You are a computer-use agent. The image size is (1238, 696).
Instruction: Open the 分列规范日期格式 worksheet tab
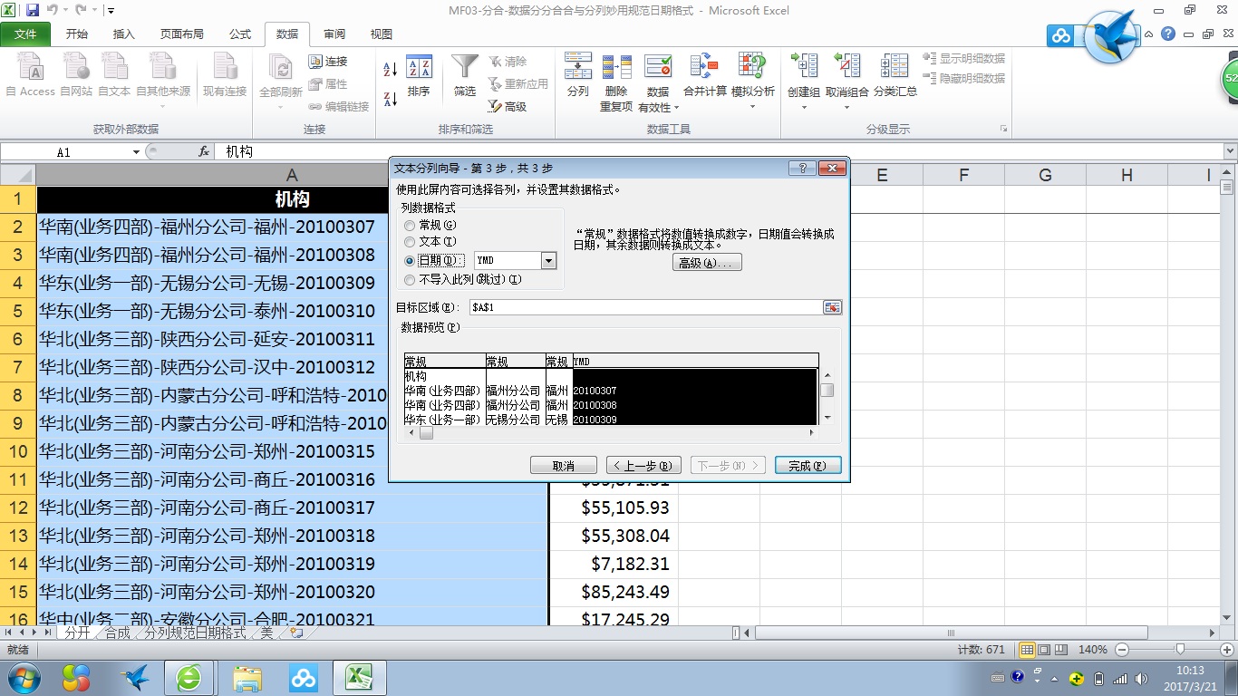(x=195, y=633)
